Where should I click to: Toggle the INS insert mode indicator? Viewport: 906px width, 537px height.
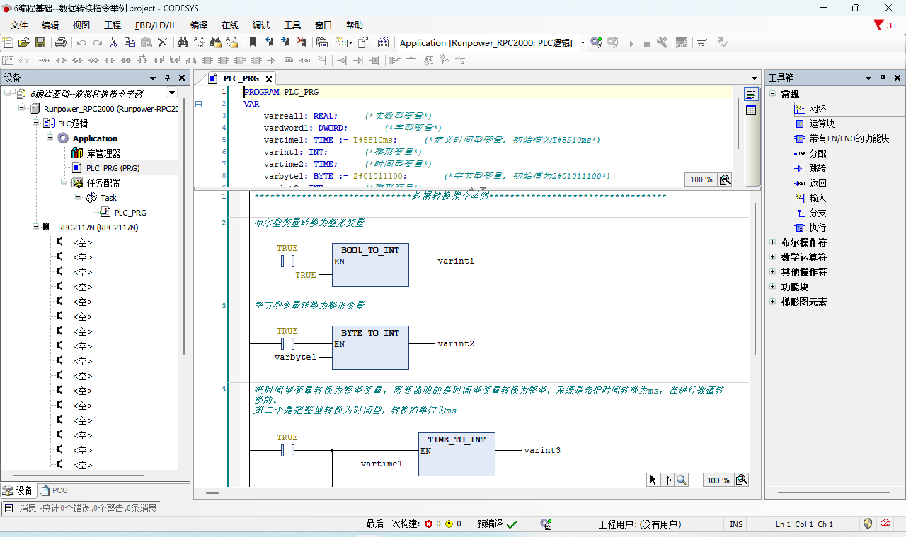(736, 524)
